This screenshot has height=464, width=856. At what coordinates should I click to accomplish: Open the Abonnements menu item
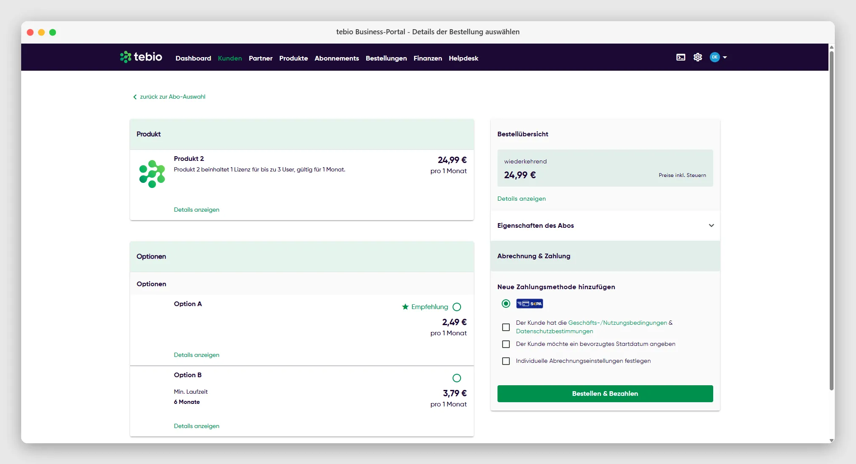[x=336, y=58]
